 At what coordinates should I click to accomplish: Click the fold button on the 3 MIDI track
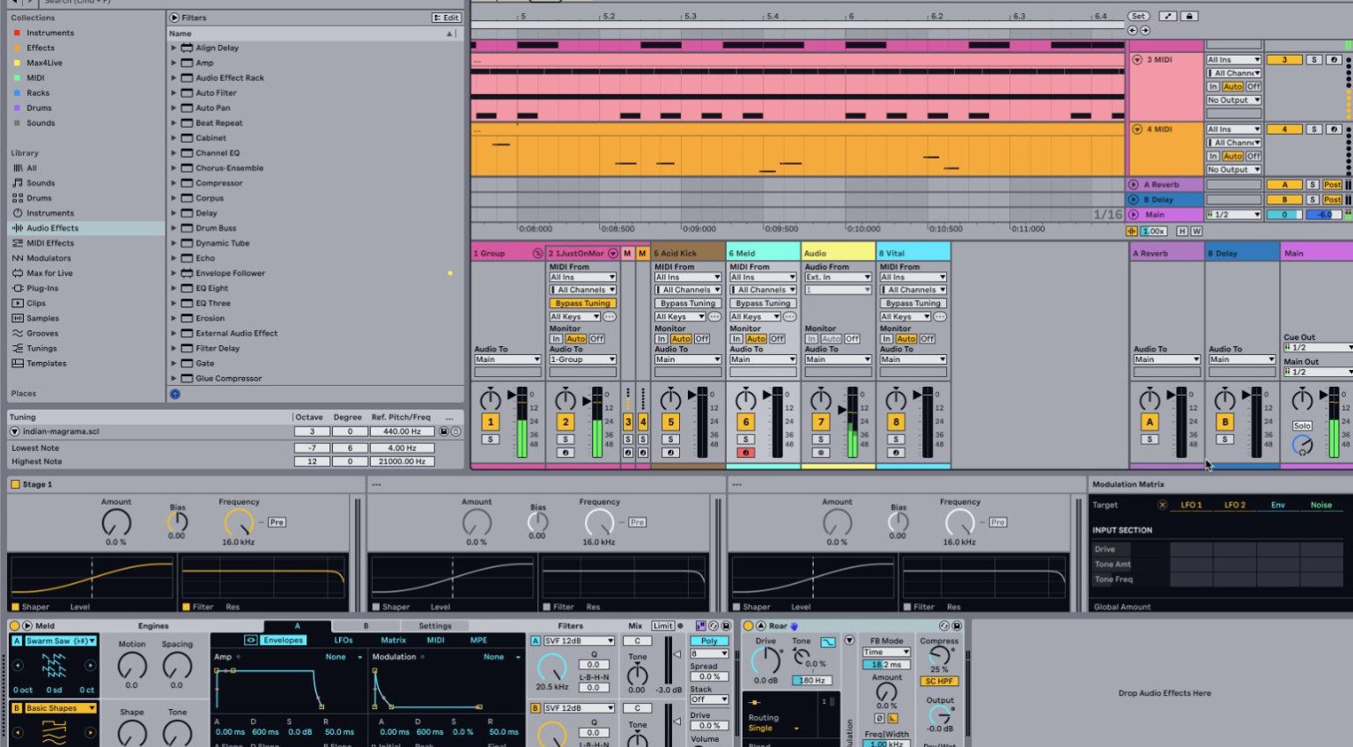point(1137,60)
